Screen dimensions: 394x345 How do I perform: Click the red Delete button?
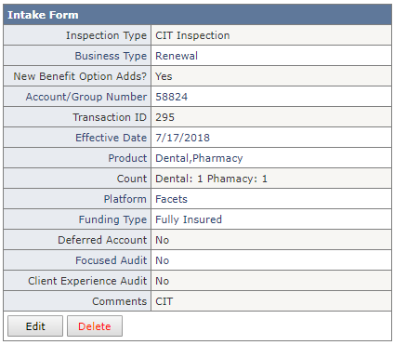click(95, 326)
